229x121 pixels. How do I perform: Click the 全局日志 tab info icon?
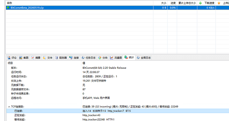pyautogui.click(x=138, y=58)
